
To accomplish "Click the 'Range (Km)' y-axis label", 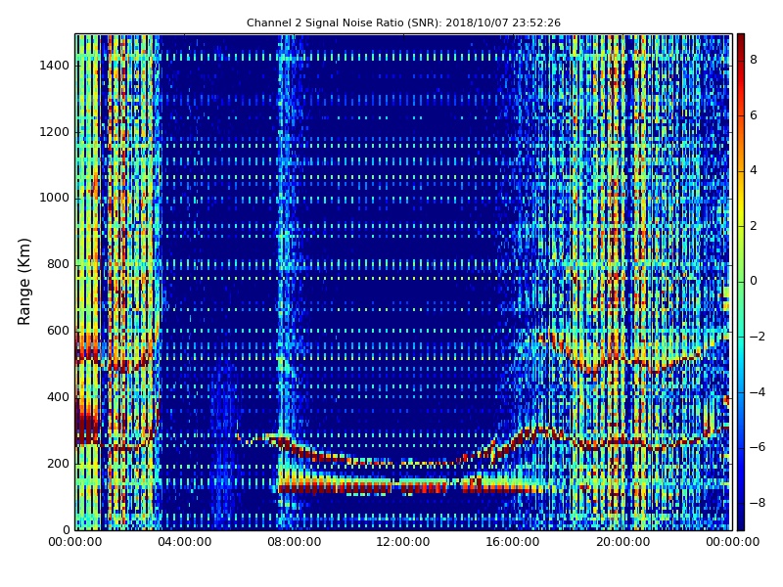I will click(23, 282).
